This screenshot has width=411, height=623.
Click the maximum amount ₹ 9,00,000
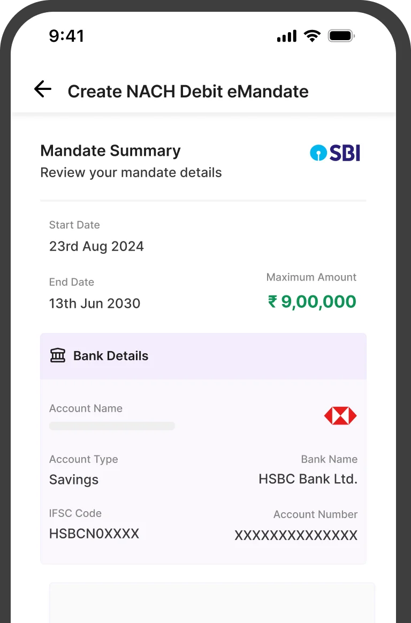[312, 302]
